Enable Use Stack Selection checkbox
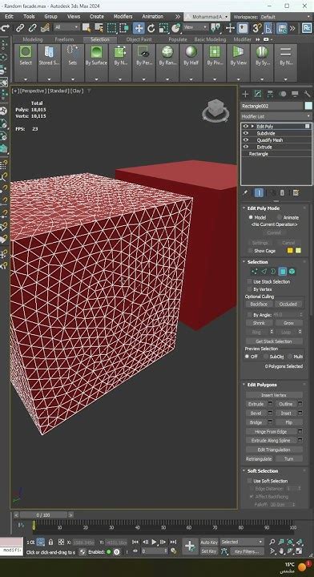Screen dimensions: 314x577 point(250,281)
